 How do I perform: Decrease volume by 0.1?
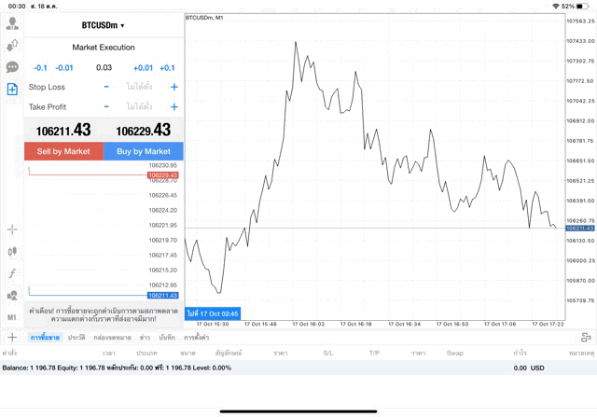[x=40, y=67]
